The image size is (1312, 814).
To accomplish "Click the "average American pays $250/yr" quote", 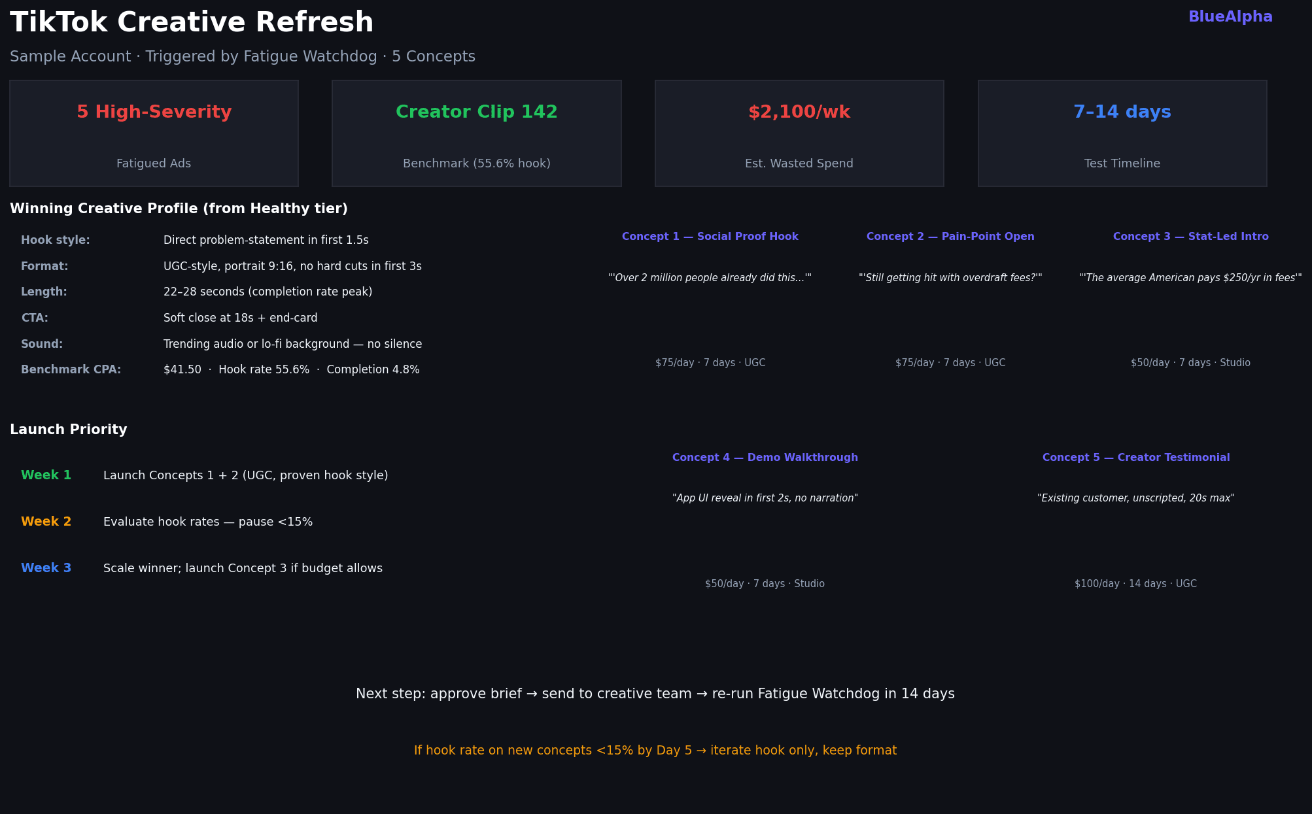I will (x=1190, y=278).
